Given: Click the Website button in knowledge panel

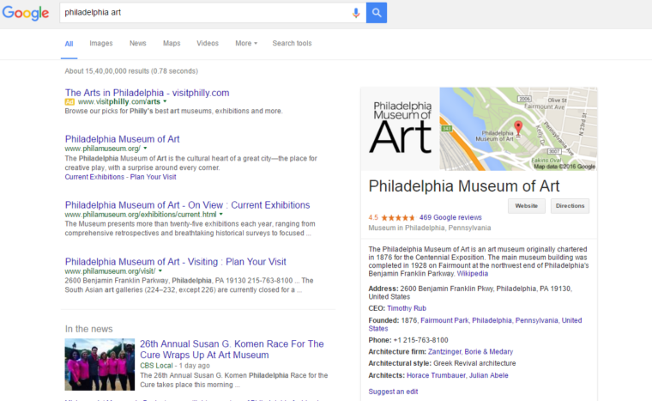Looking at the screenshot, I should (x=527, y=206).
